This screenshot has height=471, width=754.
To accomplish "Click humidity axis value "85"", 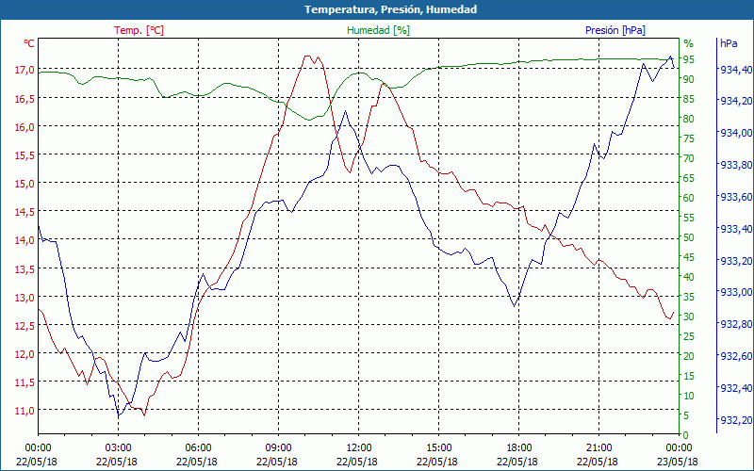I will (x=689, y=99).
